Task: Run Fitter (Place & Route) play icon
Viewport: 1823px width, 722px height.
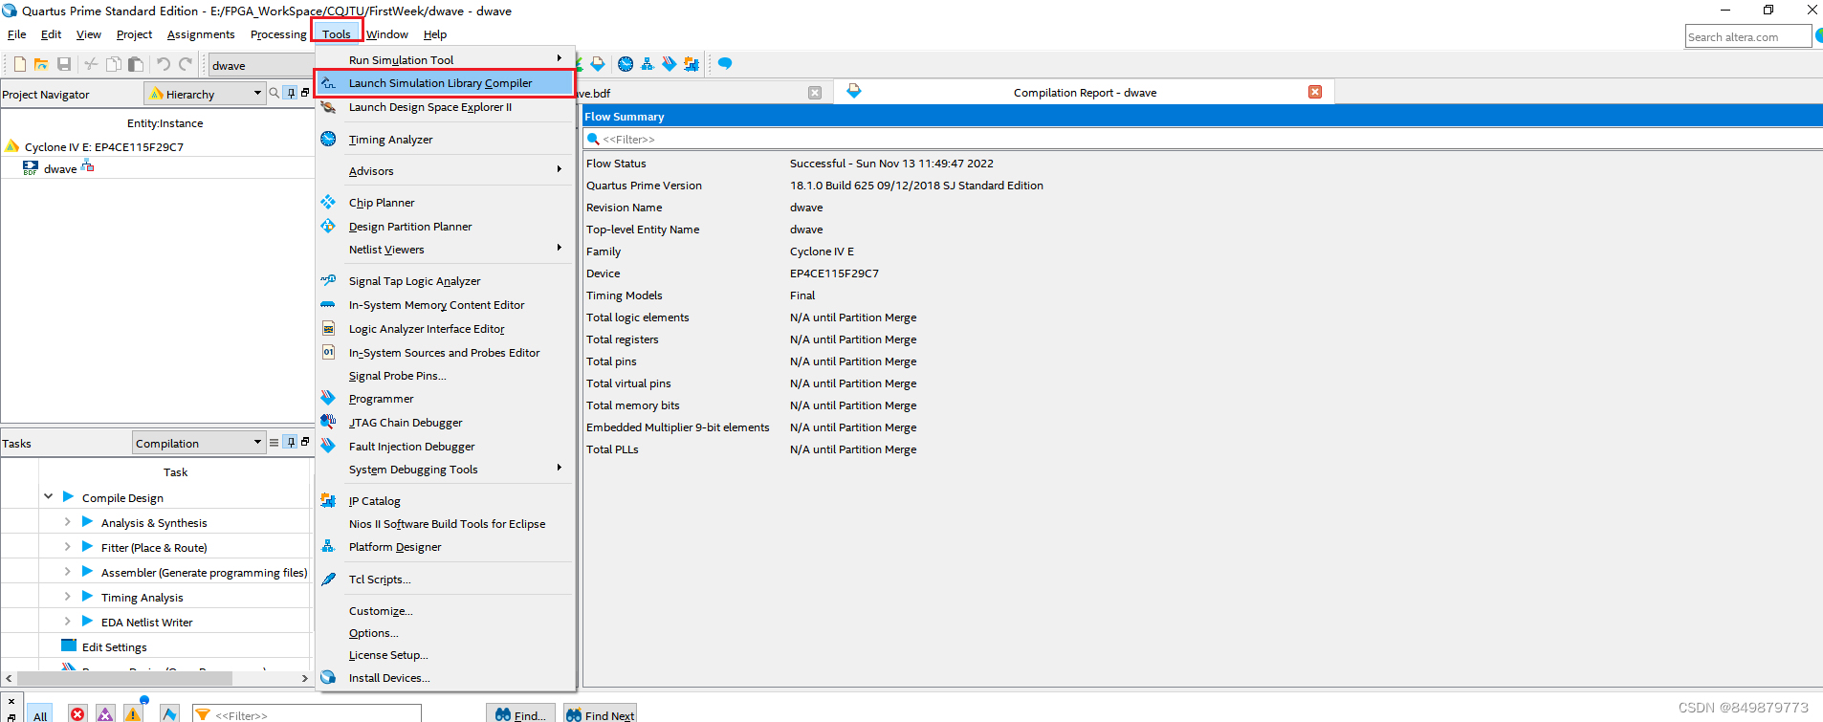Action: pos(87,547)
